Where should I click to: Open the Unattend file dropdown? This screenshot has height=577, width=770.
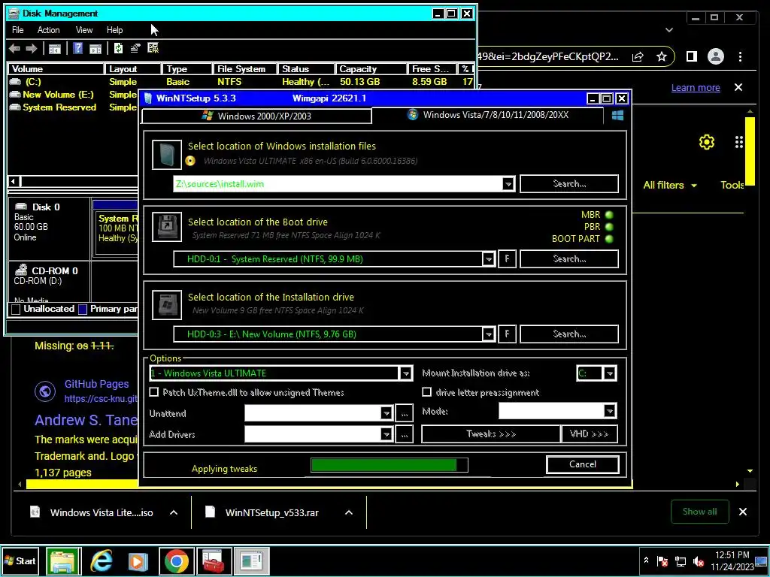point(387,414)
